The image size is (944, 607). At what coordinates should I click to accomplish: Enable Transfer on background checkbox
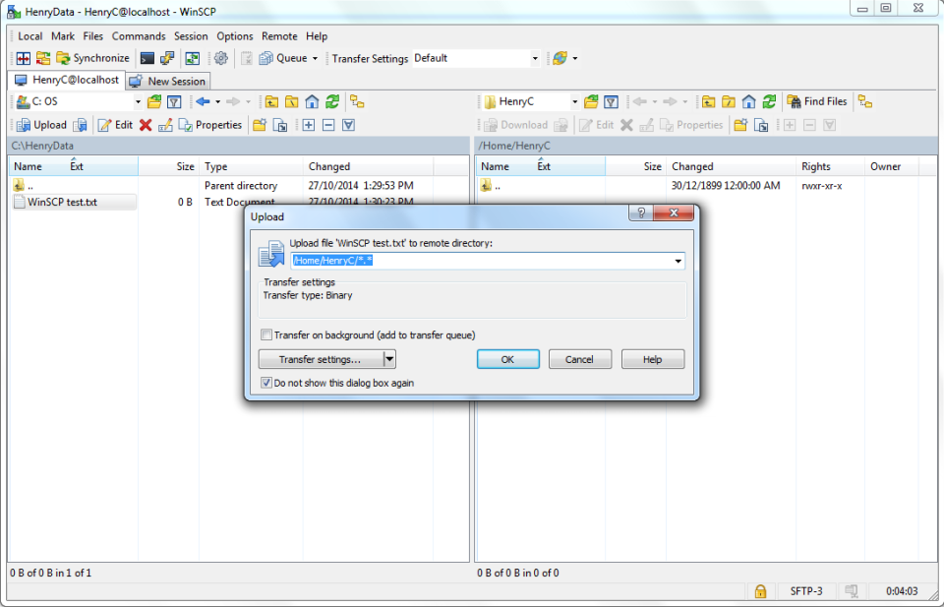point(266,334)
